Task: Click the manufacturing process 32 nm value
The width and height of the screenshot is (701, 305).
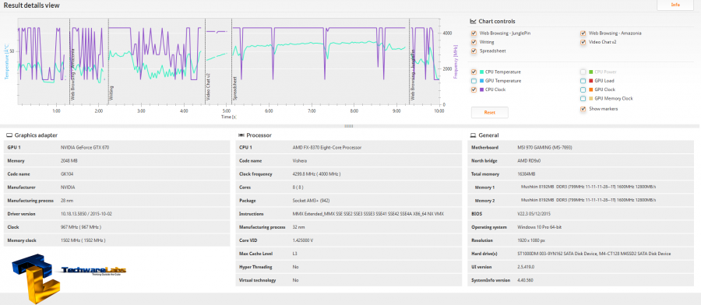Action: coord(298,227)
